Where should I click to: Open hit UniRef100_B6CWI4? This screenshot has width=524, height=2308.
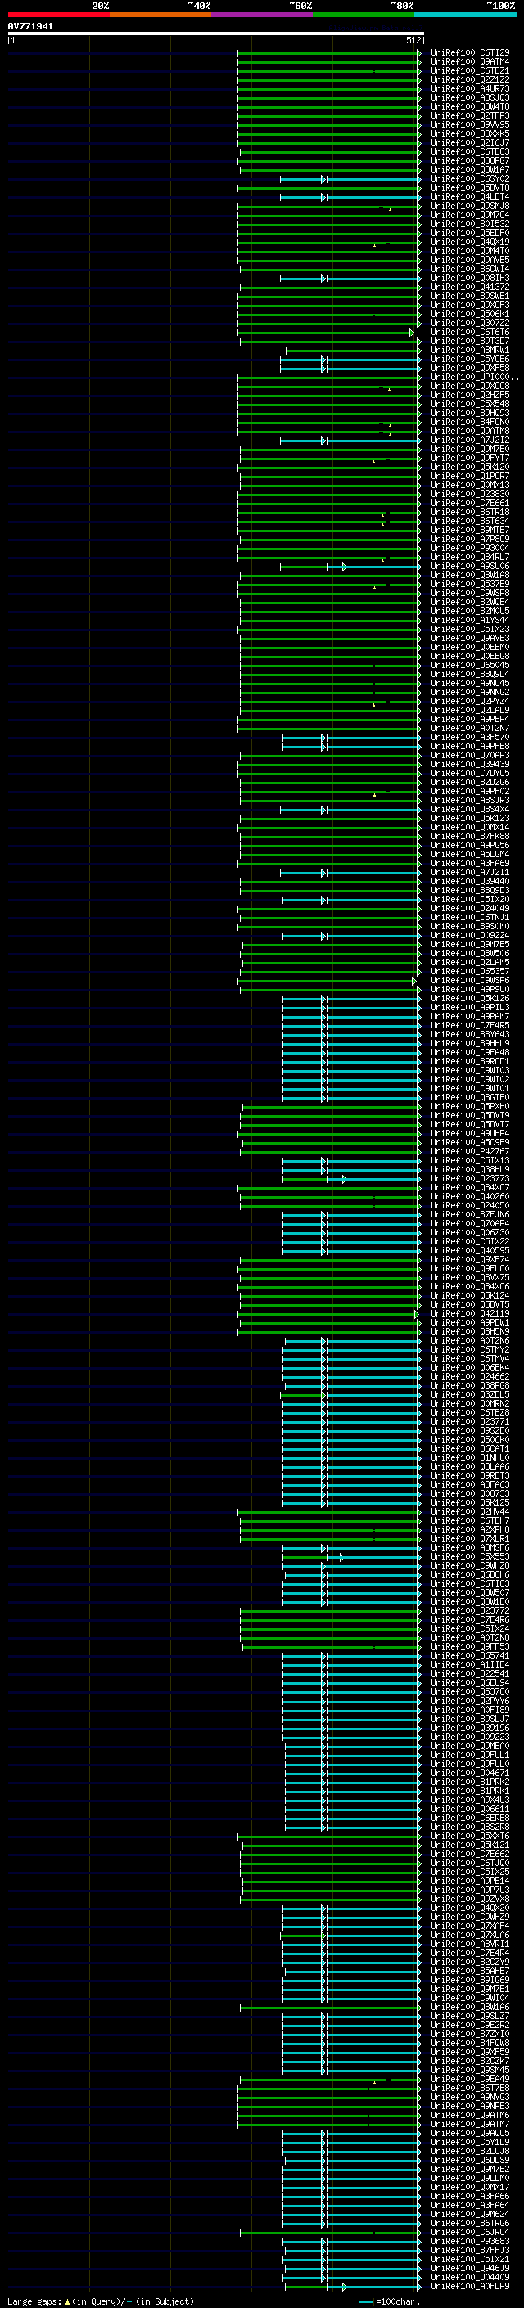pyautogui.click(x=470, y=269)
